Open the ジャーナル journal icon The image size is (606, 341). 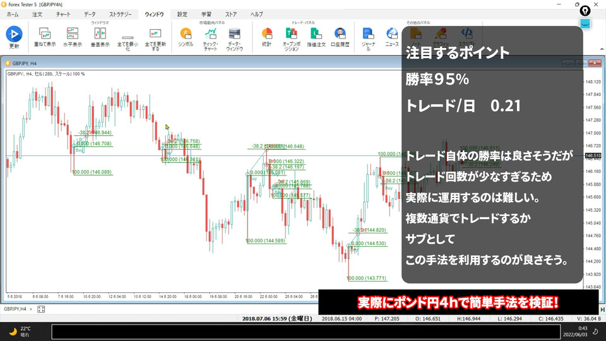pos(368,33)
